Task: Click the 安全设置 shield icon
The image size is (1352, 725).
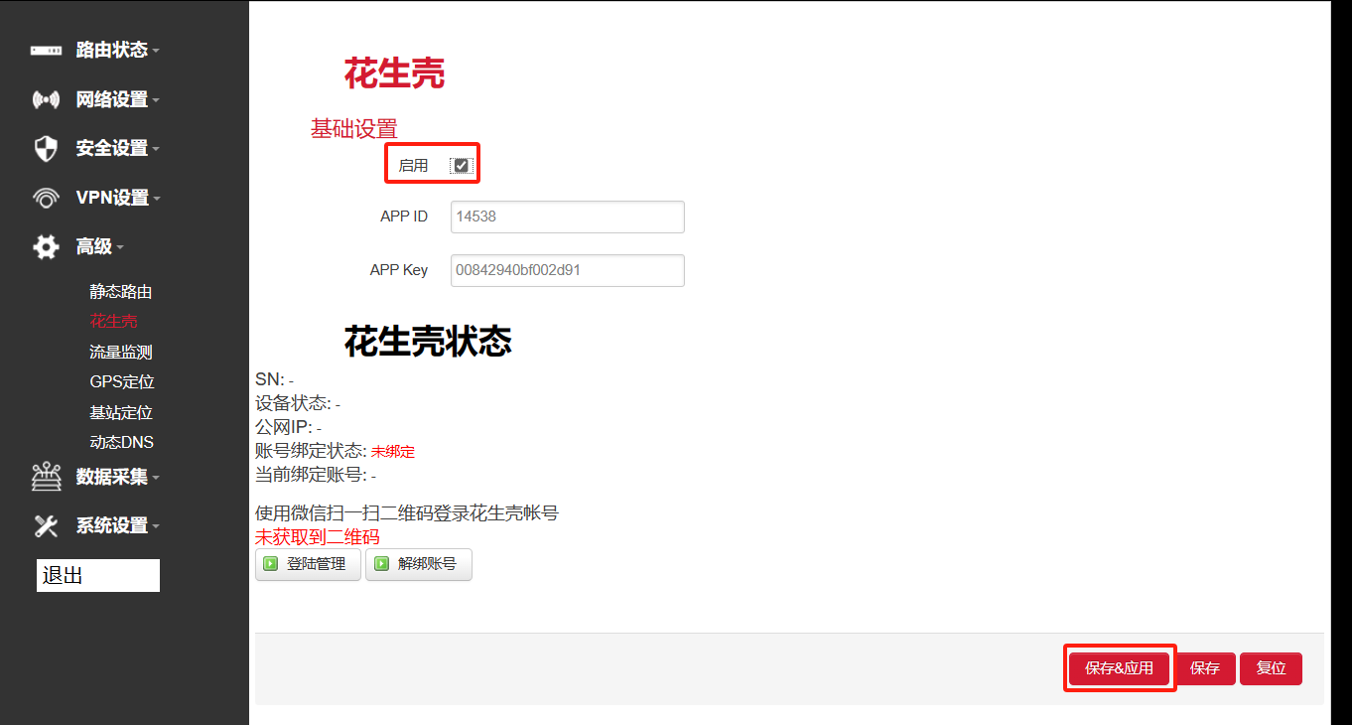Action: pyautogui.click(x=46, y=147)
